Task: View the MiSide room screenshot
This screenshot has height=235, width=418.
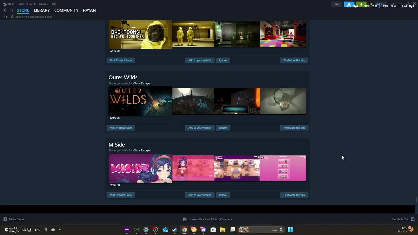Action: pos(237,168)
